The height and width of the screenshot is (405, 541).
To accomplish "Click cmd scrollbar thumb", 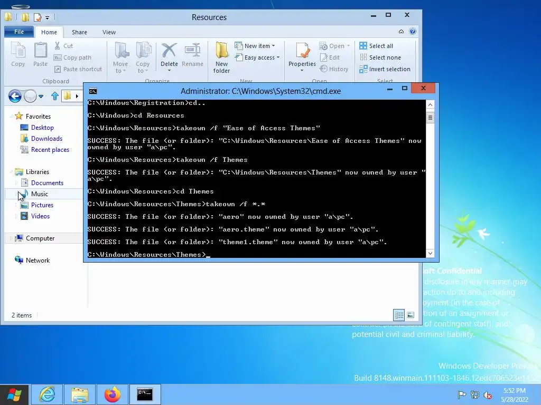I will coord(430,118).
